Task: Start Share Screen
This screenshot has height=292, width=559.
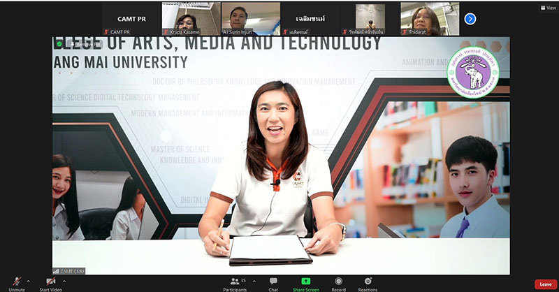Action: pyautogui.click(x=306, y=284)
